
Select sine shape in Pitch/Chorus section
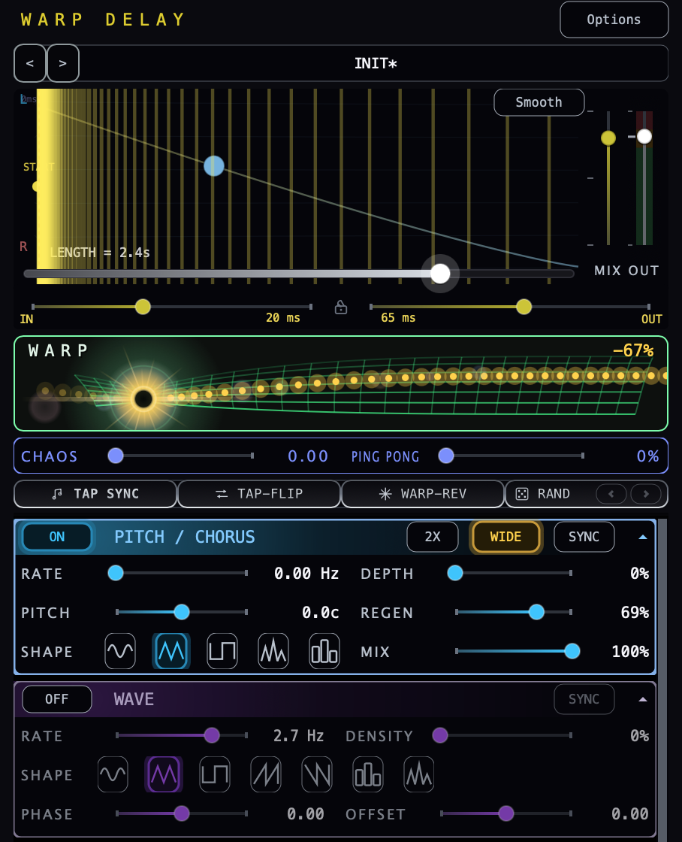120,651
